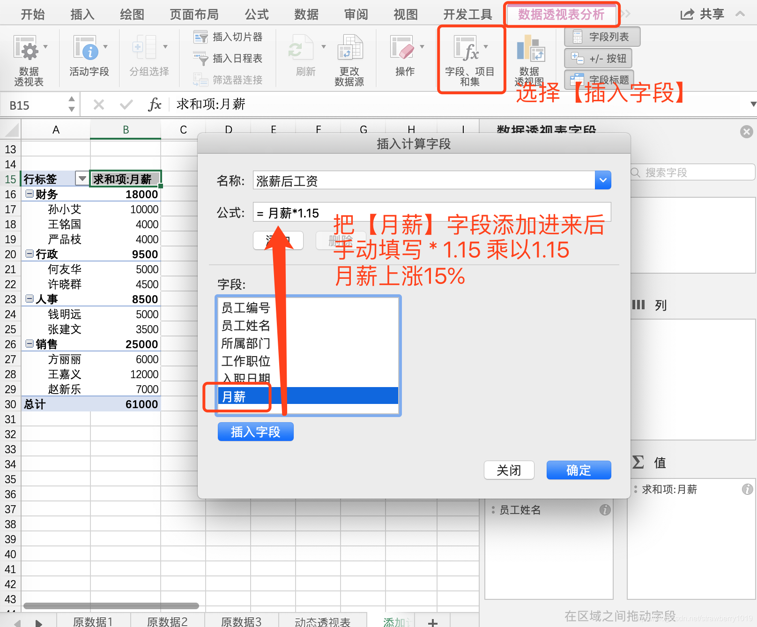Open the 页面布局 ribbon tab
The image size is (757, 627).
coord(194,15)
